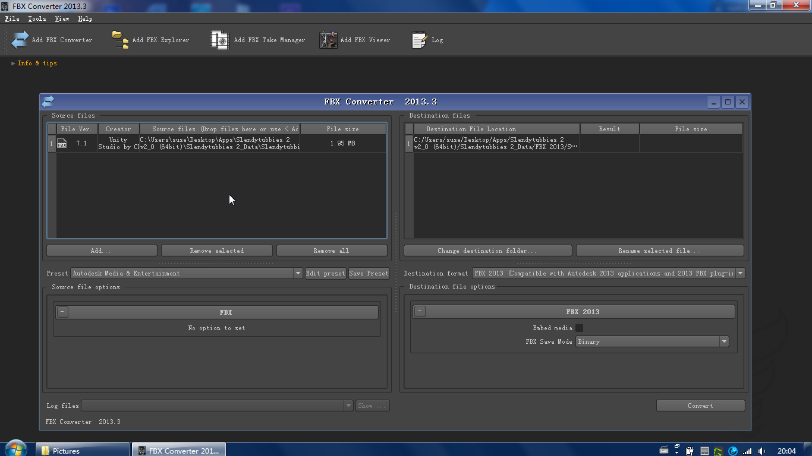Collapse the FBX 2013 destination options group
This screenshot has height=456, width=812.
[x=420, y=311]
